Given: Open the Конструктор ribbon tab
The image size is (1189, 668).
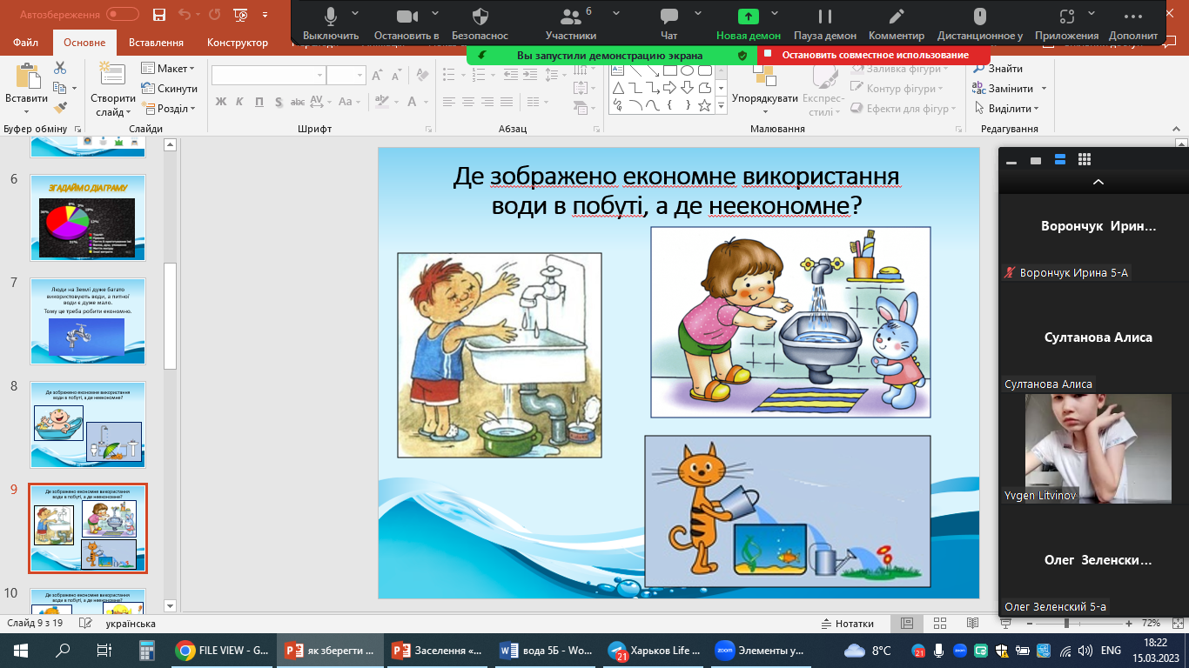Looking at the screenshot, I should point(238,43).
